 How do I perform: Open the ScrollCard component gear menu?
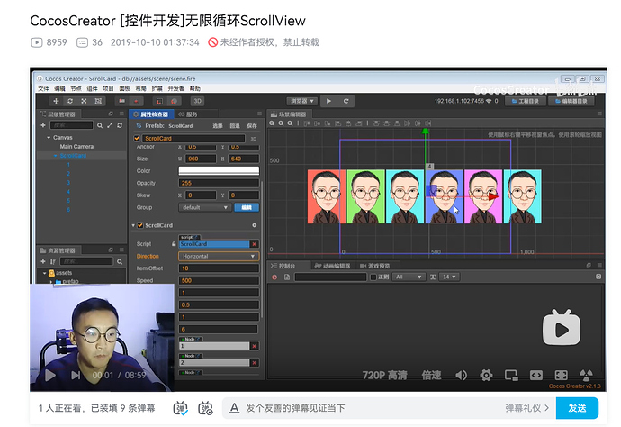(x=255, y=225)
